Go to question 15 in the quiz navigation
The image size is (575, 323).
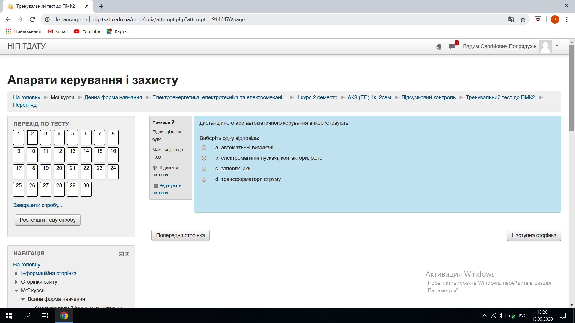click(x=99, y=154)
